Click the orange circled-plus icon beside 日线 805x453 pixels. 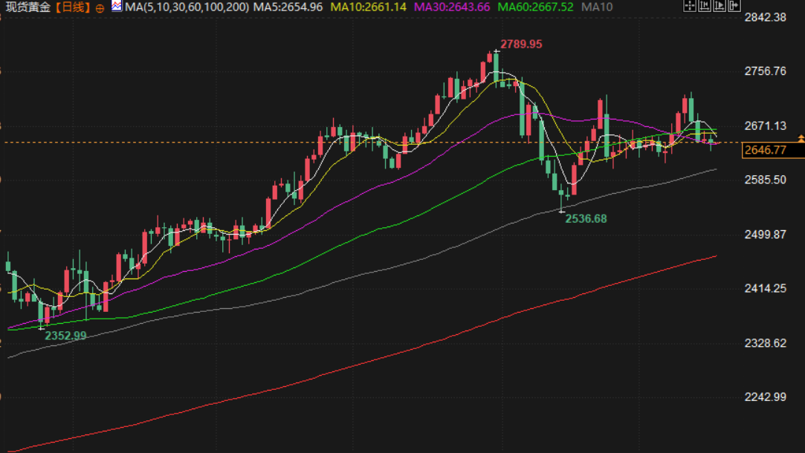(100, 8)
